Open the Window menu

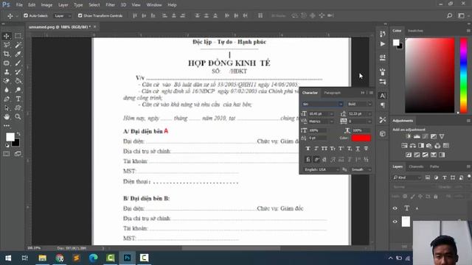154,5
